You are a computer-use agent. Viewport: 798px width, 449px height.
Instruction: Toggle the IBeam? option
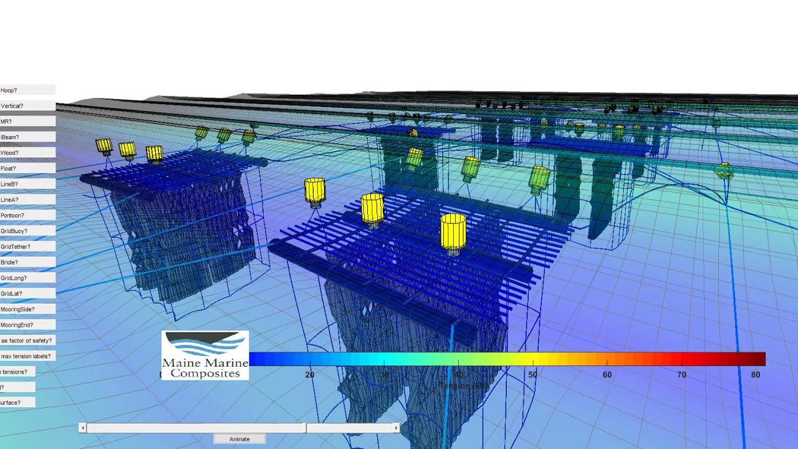pyautogui.click(x=27, y=137)
